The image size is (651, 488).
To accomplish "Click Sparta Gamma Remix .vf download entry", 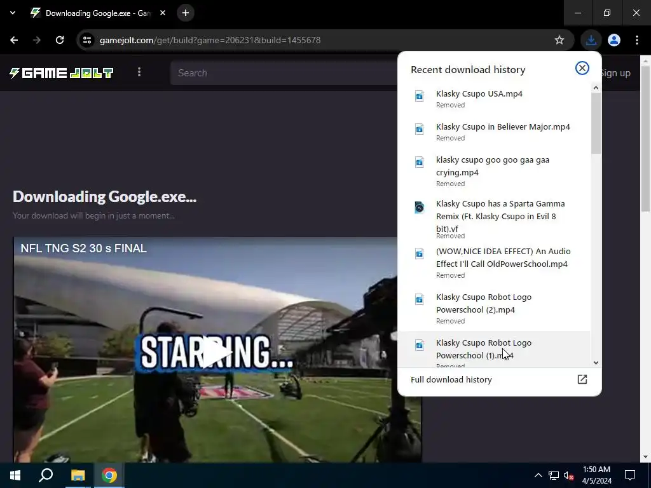I will click(x=493, y=219).
